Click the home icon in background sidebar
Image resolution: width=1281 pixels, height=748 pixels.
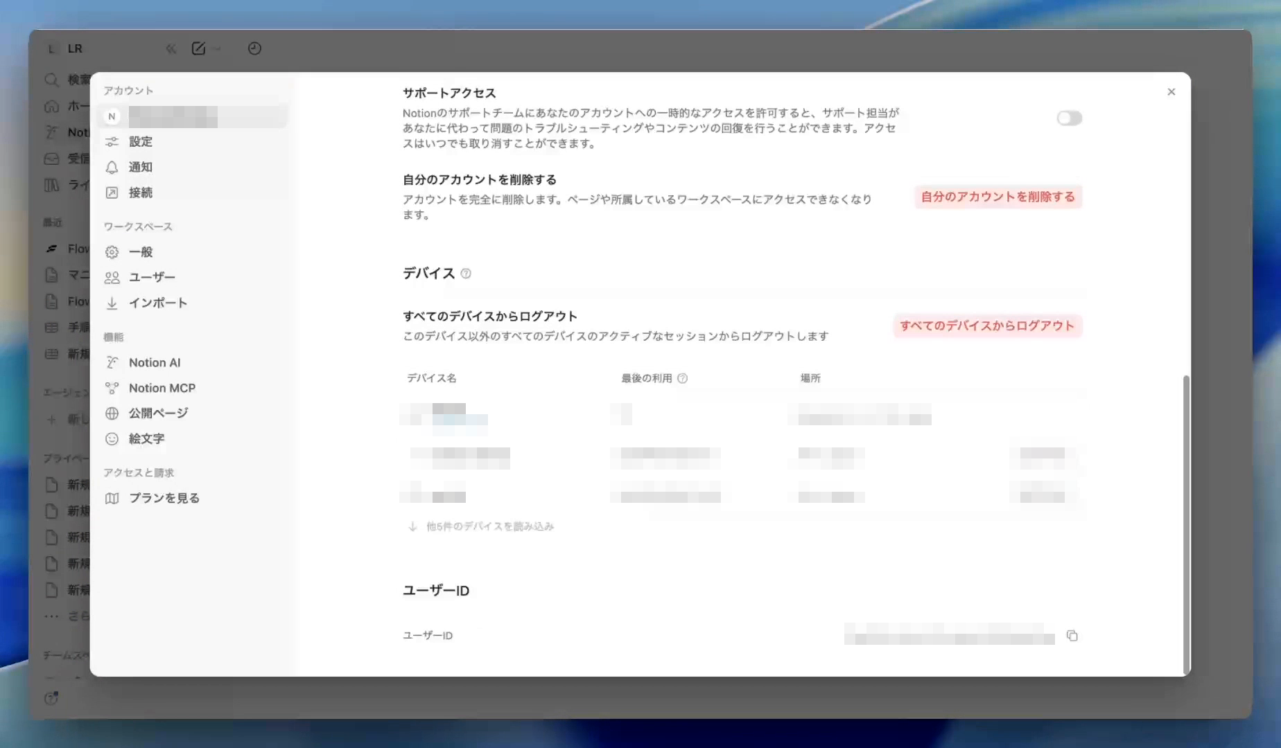pos(51,106)
